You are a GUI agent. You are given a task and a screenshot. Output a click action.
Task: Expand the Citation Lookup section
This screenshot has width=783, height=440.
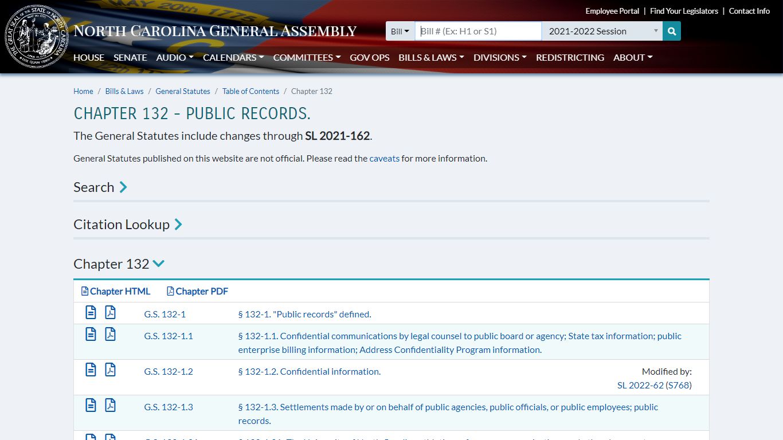[x=128, y=225]
